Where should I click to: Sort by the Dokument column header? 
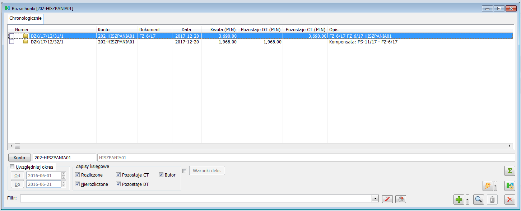pos(155,29)
